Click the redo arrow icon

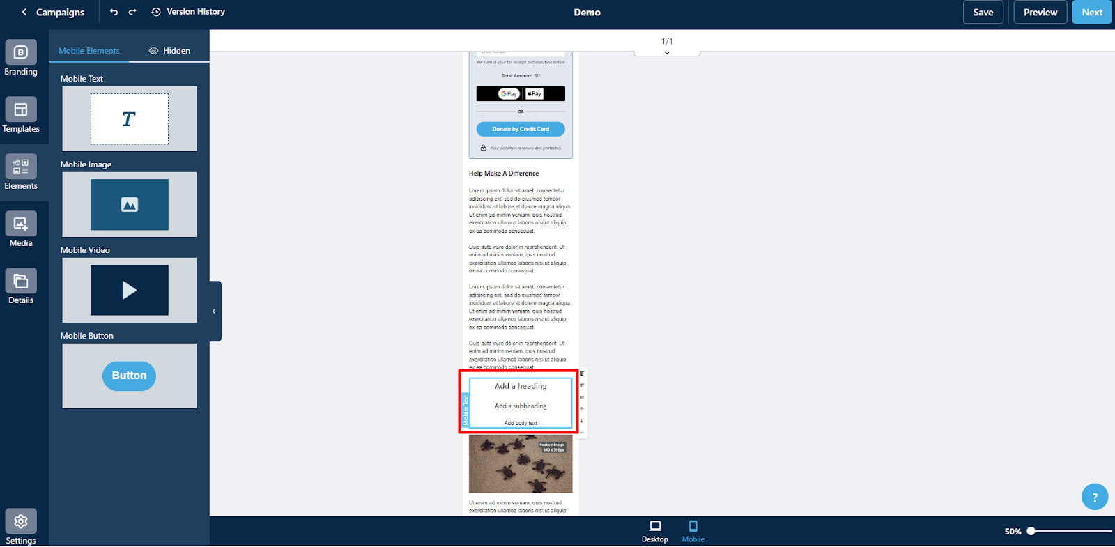[x=132, y=12]
